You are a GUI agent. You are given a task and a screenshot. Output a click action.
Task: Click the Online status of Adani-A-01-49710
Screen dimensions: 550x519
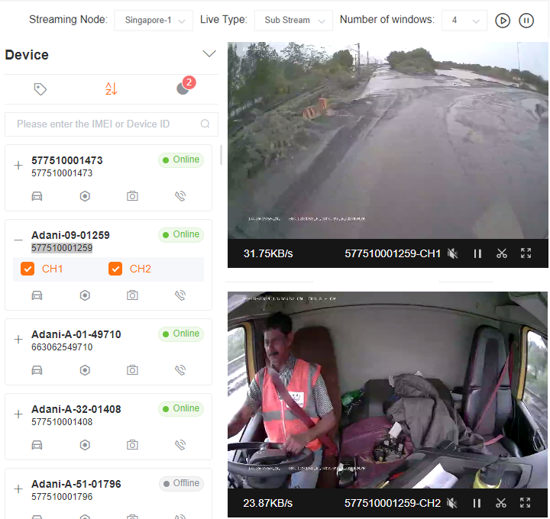pyautogui.click(x=181, y=334)
